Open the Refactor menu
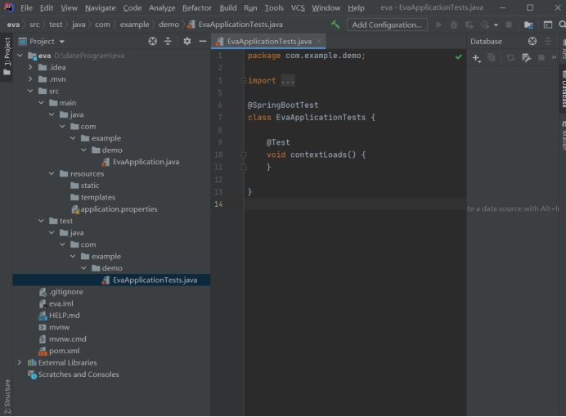 pyautogui.click(x=196, y=7)
